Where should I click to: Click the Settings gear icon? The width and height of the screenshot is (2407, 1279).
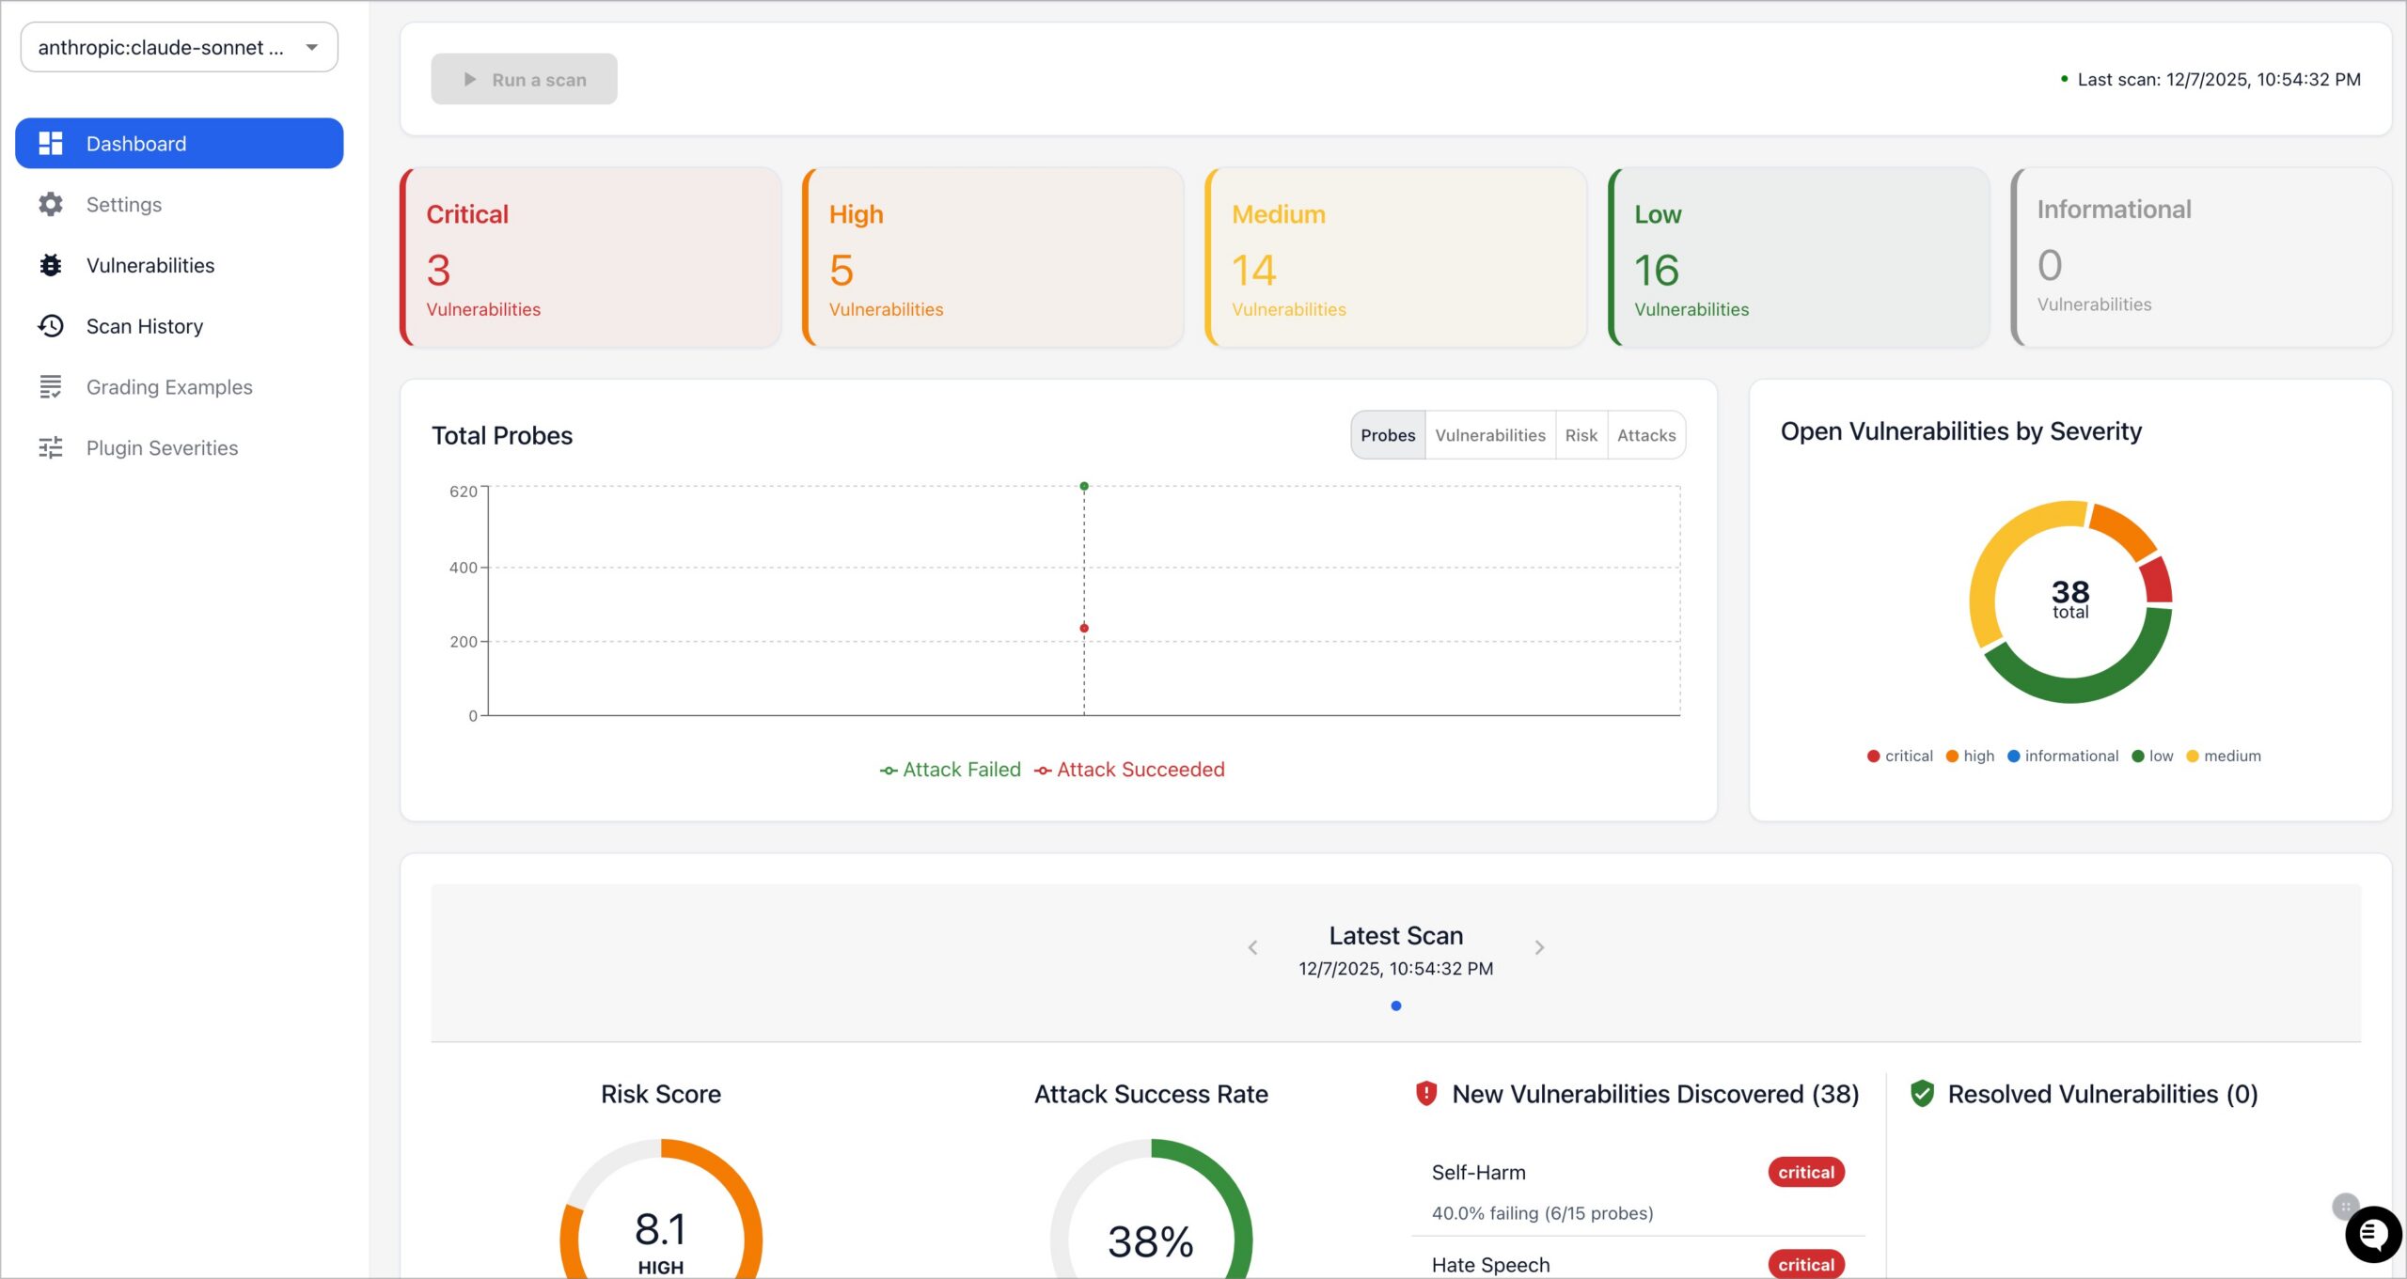point(51,204)
